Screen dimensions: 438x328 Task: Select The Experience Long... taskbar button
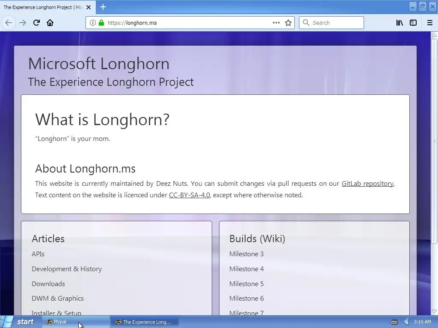(145, 322)
